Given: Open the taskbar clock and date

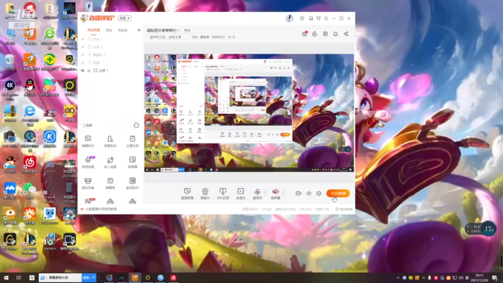Looking at the screenshot, I should click(x=479, y=278).
